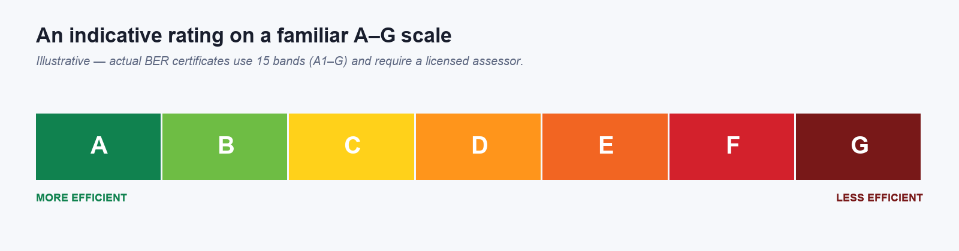
Task: Click the "(A1–G)" text in the subtitle
Action: point(328,62)
